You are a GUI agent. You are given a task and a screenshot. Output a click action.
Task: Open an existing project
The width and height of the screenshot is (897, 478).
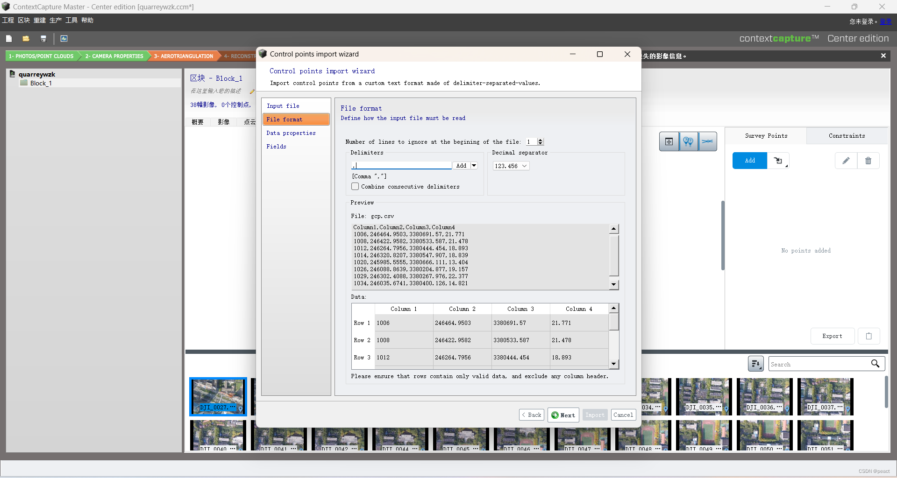[x=26, y=38]
